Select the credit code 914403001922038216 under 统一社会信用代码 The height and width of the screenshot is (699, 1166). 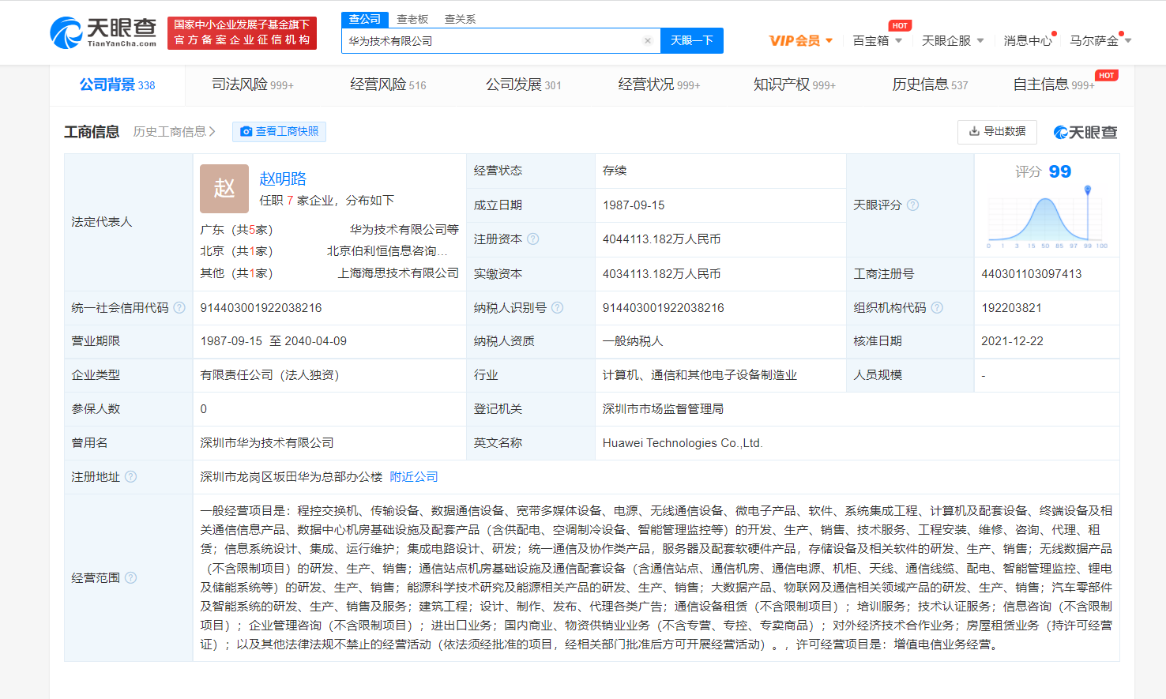(261, 307)
